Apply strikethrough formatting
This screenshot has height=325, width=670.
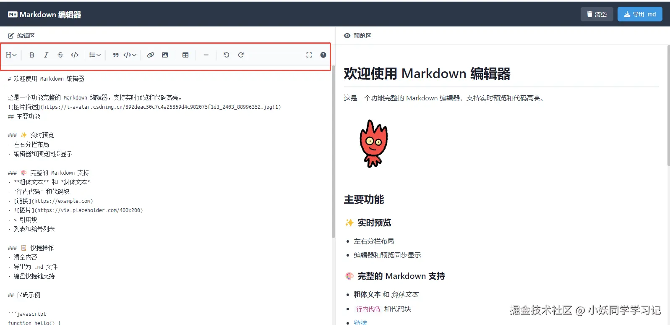pos(60,55)
